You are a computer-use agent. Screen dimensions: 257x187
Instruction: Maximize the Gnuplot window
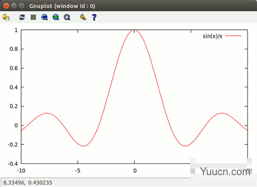[22, 6]
